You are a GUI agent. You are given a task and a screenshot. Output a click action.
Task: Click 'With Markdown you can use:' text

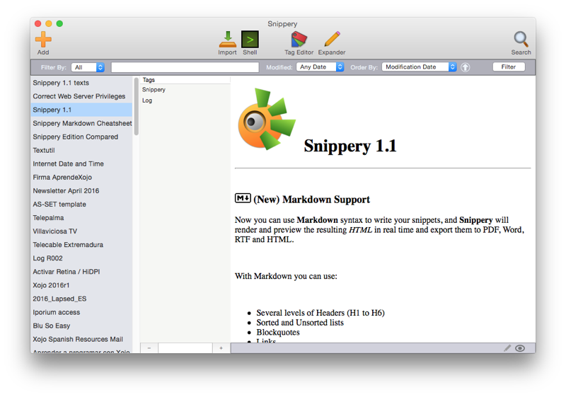pos(286,276)
